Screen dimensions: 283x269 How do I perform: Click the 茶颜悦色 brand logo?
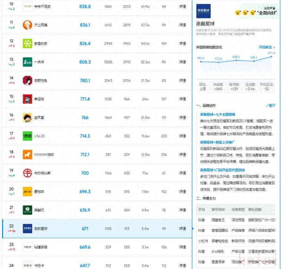pyautogui.click(x=27, y=81)
